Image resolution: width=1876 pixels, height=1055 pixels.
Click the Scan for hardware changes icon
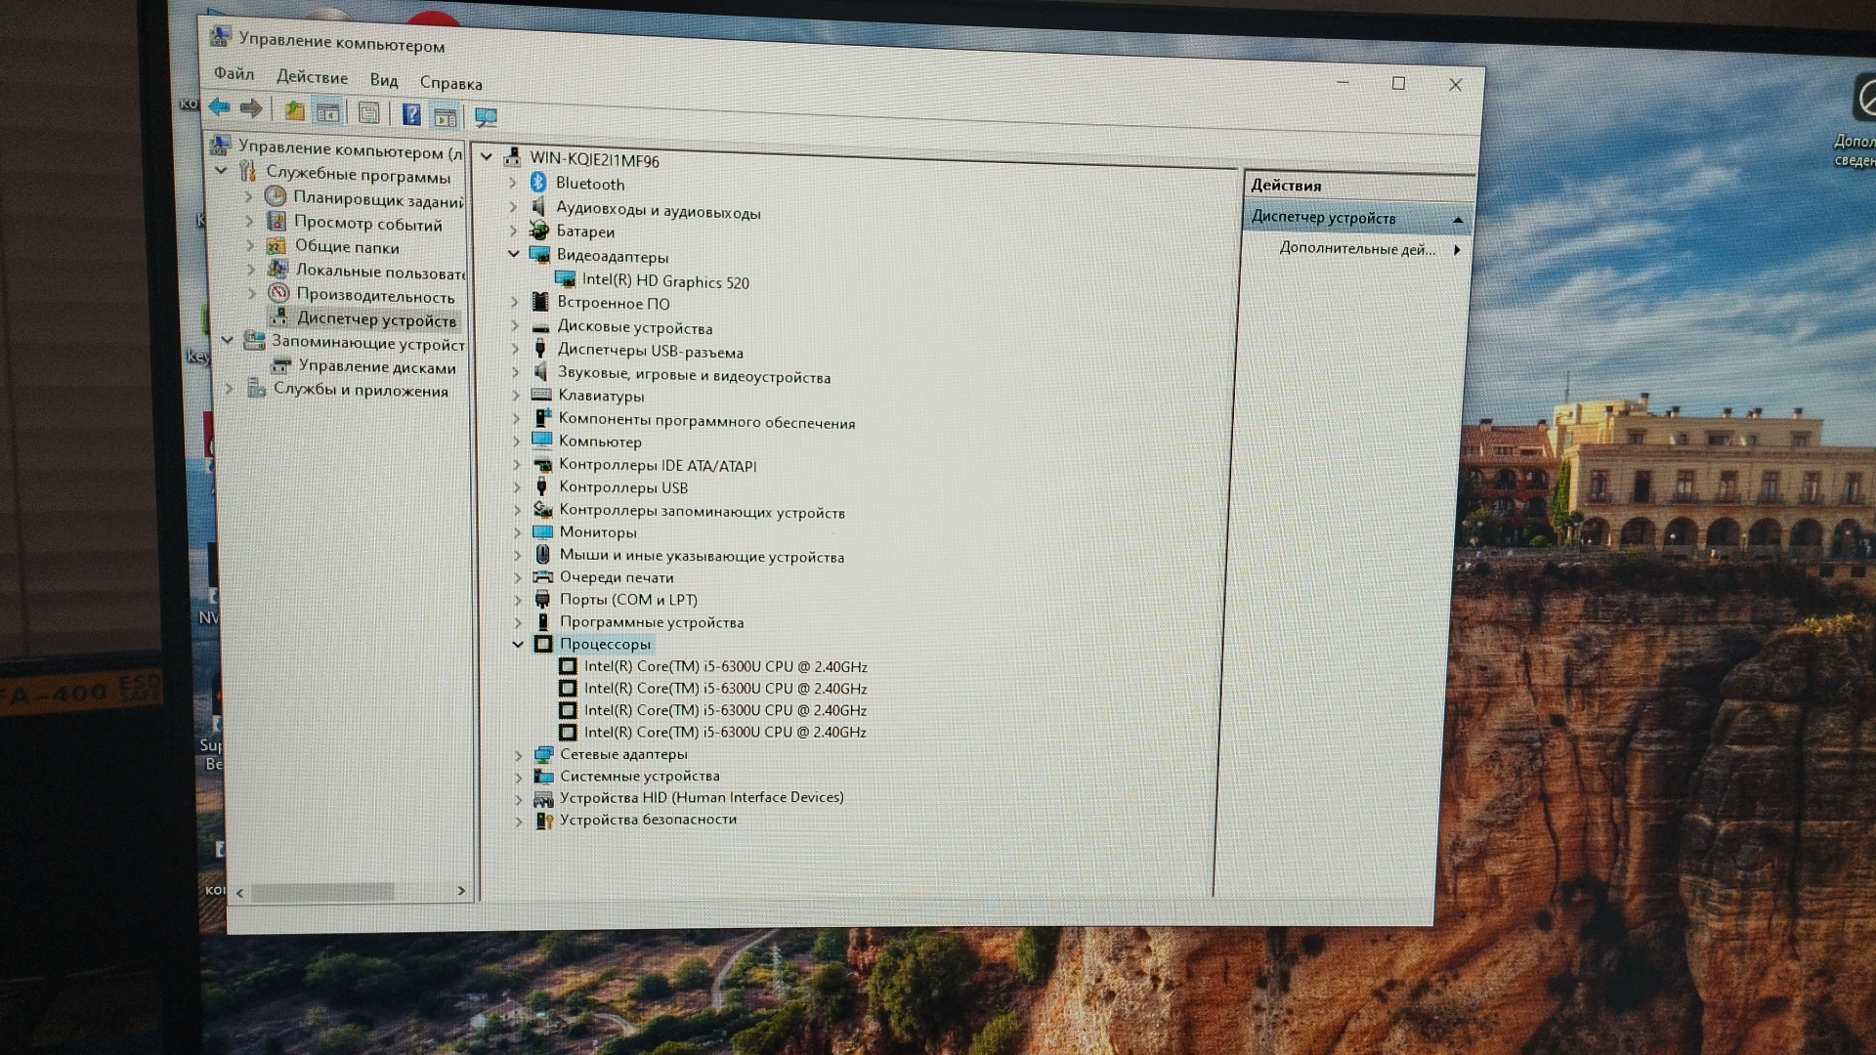(x=486, y=118)
